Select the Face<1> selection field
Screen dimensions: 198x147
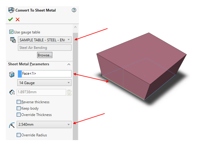coord(45,73)
